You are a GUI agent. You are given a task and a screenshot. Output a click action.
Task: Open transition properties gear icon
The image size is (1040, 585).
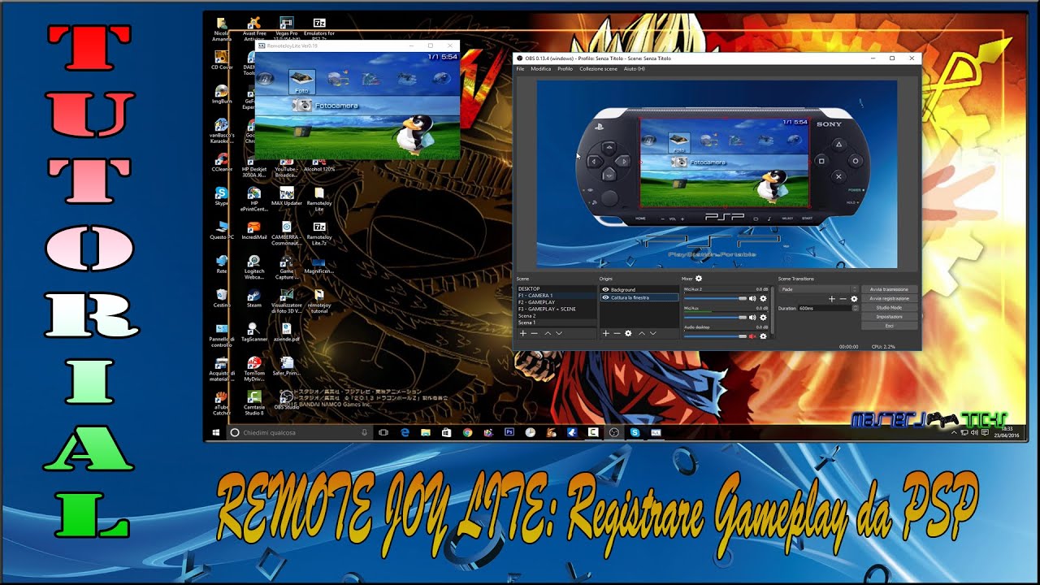coord(854,299)
